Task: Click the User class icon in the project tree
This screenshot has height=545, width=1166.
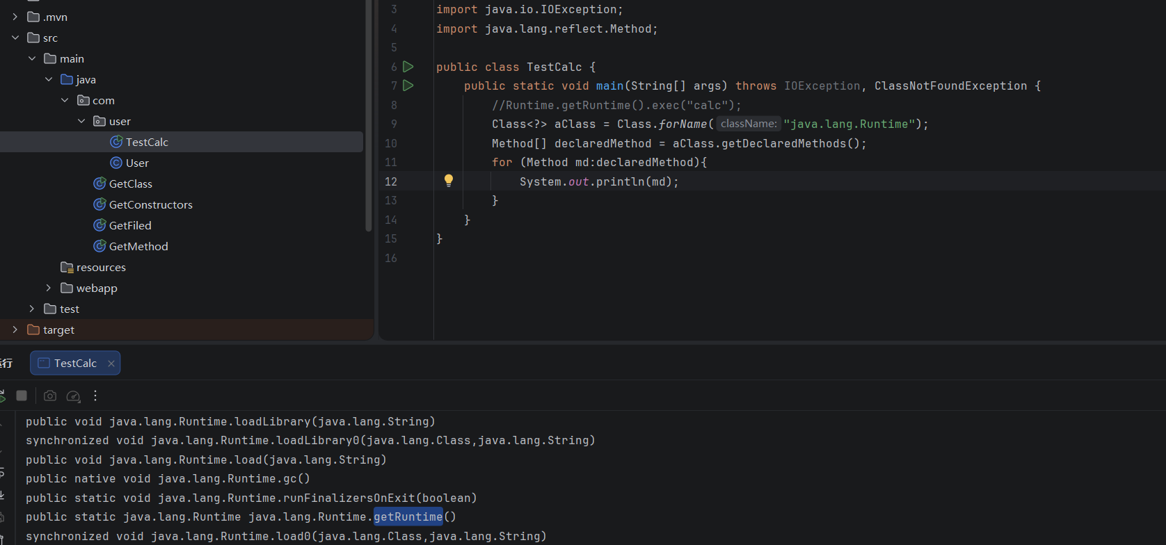Action: (x=116, y=163)
